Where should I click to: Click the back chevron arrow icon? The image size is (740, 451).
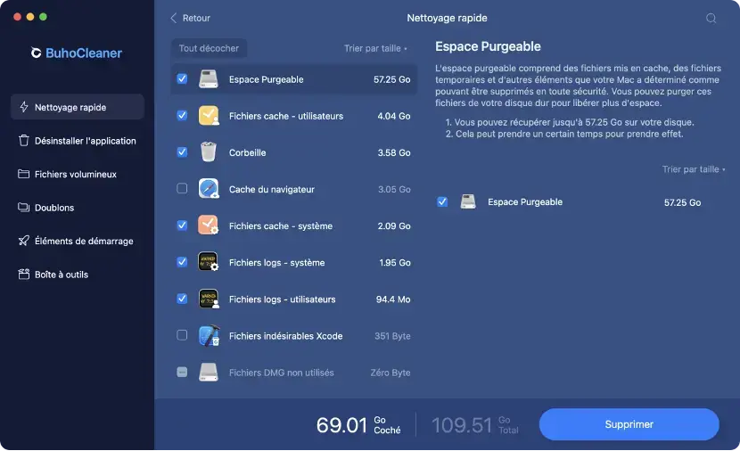[x=173, y=18]
